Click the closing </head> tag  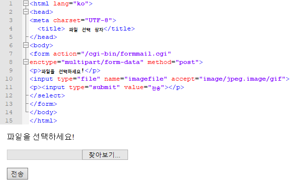43,37
